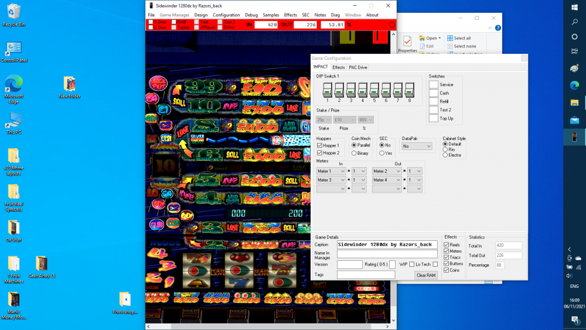586x330 pixels.
Task: Open Cash Ahoy £5 desktop shortcut
Action: tap(42, 265)
